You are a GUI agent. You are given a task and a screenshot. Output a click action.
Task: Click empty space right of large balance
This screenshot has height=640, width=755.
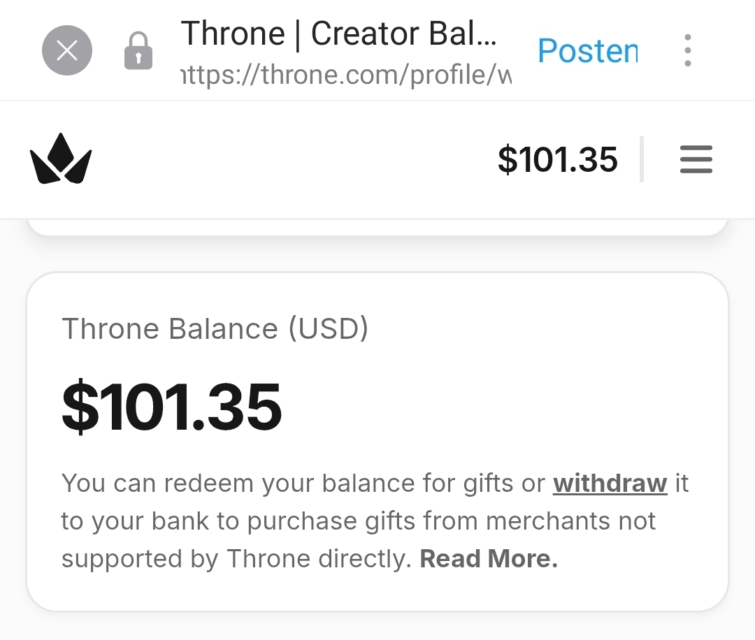click(x=503, y=408)
